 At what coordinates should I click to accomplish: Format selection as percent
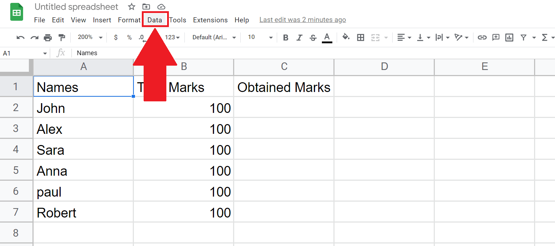[x=129, y=37]
